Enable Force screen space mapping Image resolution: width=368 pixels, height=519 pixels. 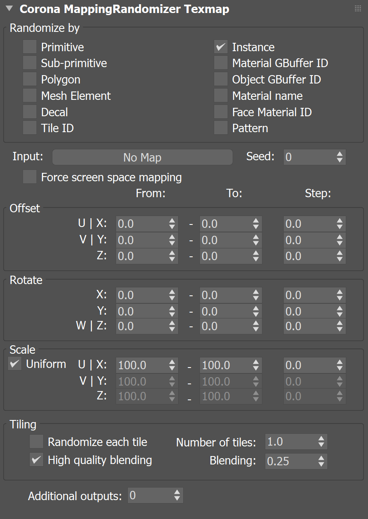pyautogui.click(x=30, y=177)
